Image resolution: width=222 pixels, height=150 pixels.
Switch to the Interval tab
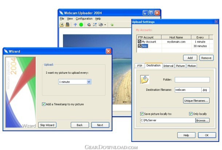pyautogui.click(x=168, y=66)
